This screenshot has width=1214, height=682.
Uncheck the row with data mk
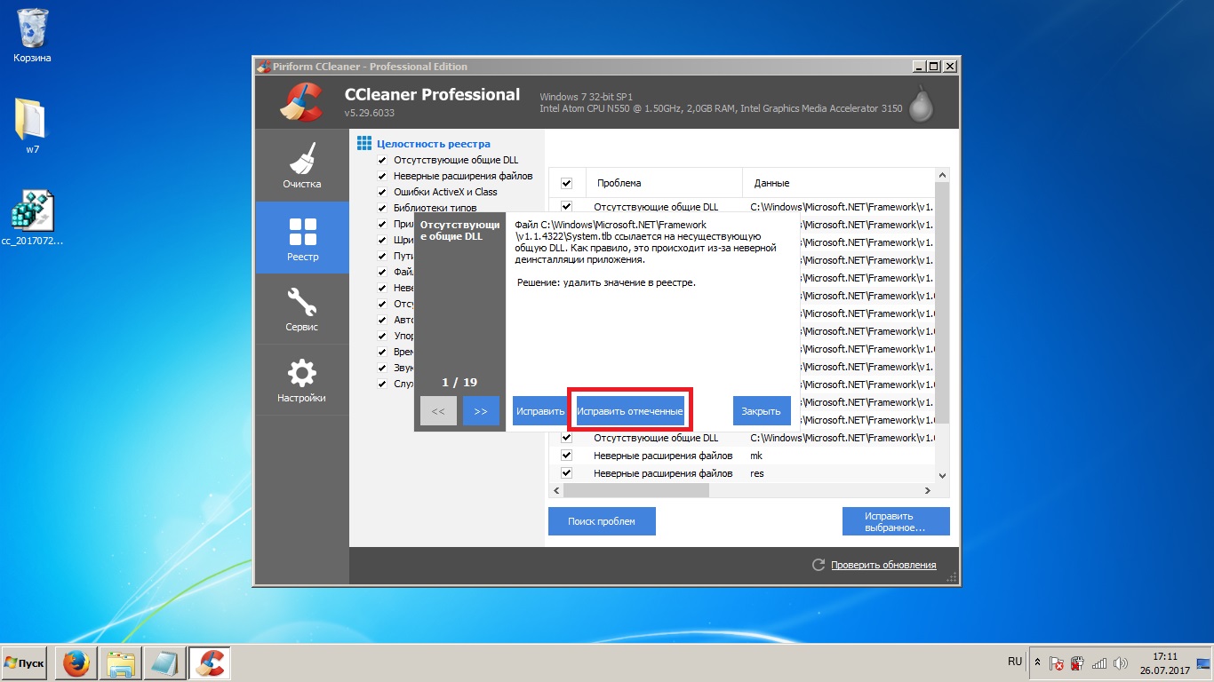(566, 456)
